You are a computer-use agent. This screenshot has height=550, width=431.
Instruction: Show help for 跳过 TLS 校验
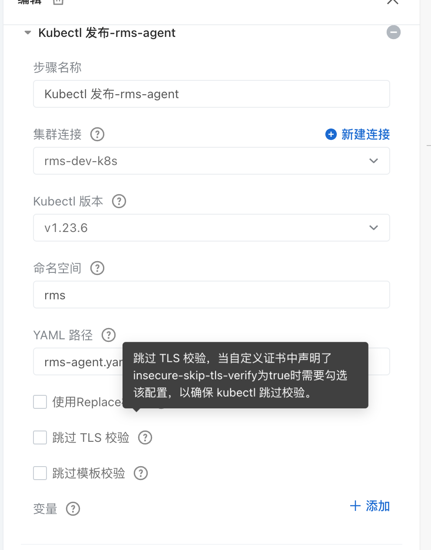tap(145, 437)
